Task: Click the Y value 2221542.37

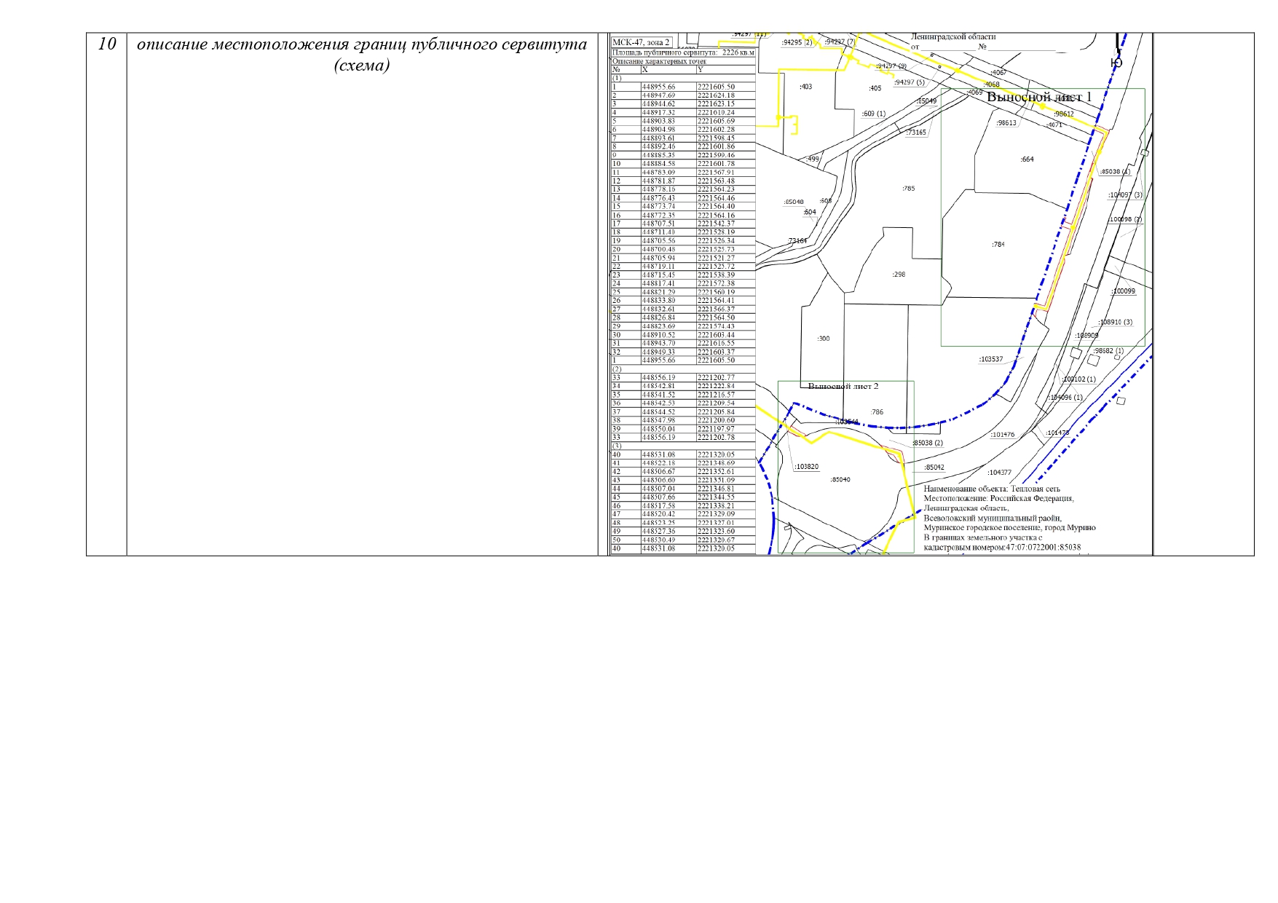Action: pyautogui.click(x=716, y=224)
